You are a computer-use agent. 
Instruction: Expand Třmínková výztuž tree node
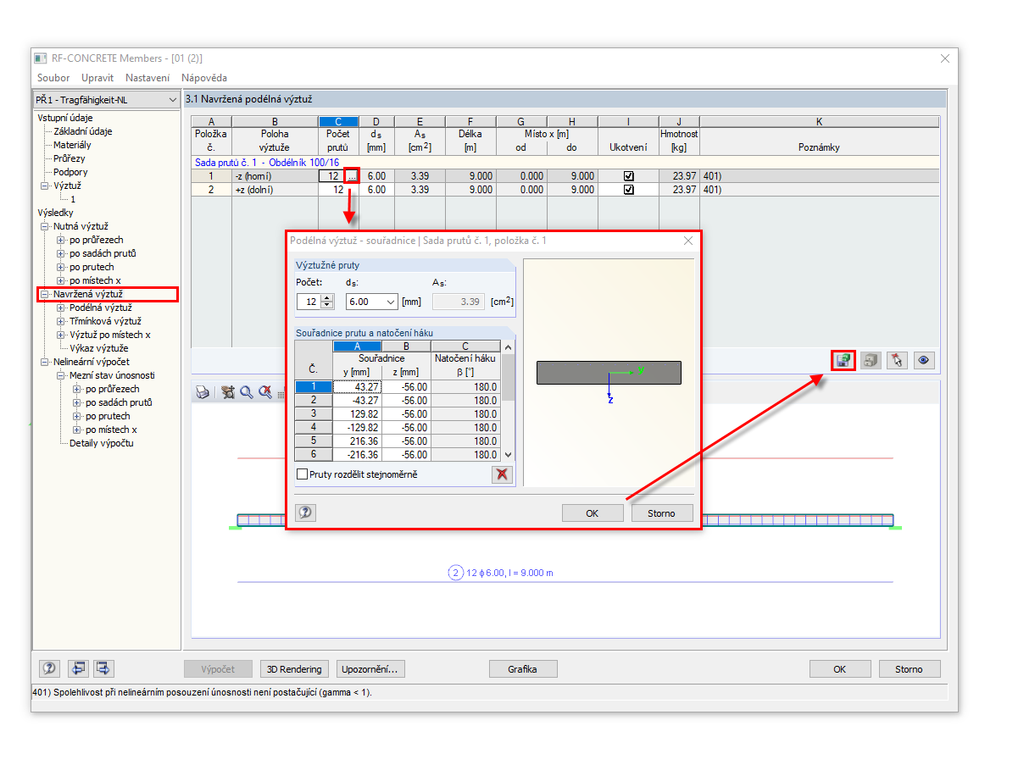click(x=61, y=321)
